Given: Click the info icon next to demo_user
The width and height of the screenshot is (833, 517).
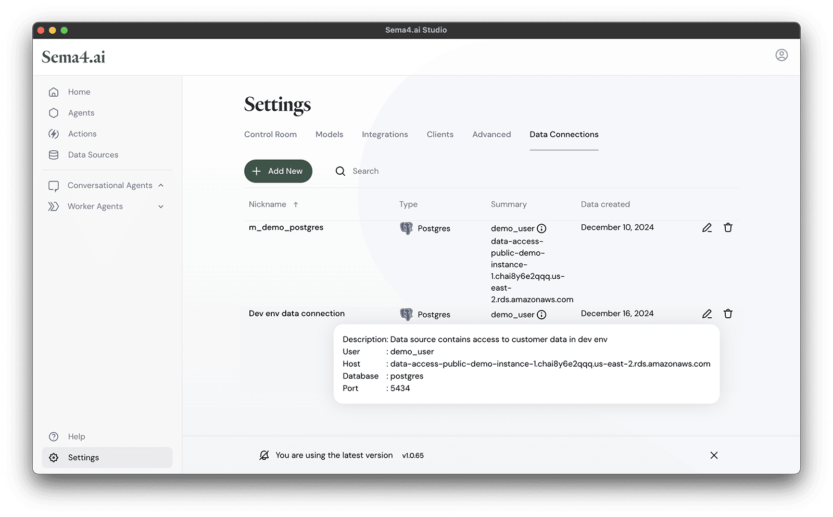Looking at the screenshot, I should pyautogui.click(x=542, y=228).
